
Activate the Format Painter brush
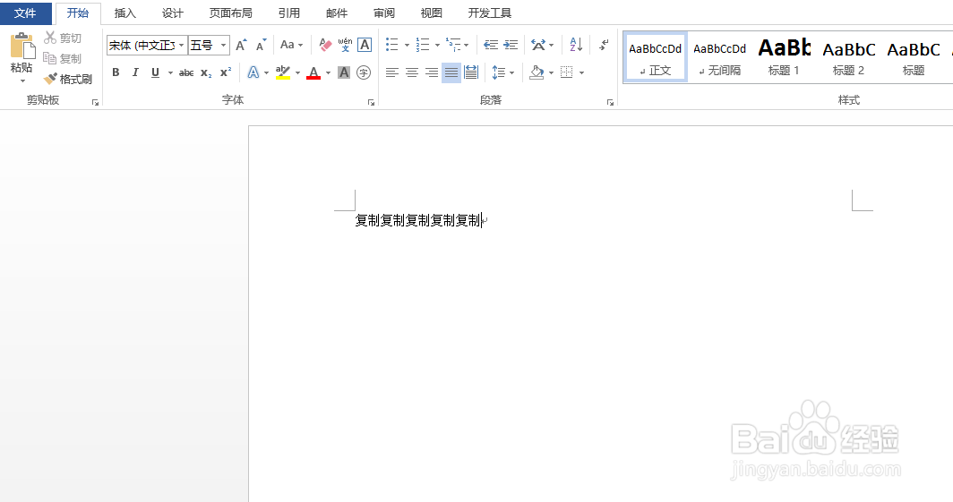[x=68, y=79]
